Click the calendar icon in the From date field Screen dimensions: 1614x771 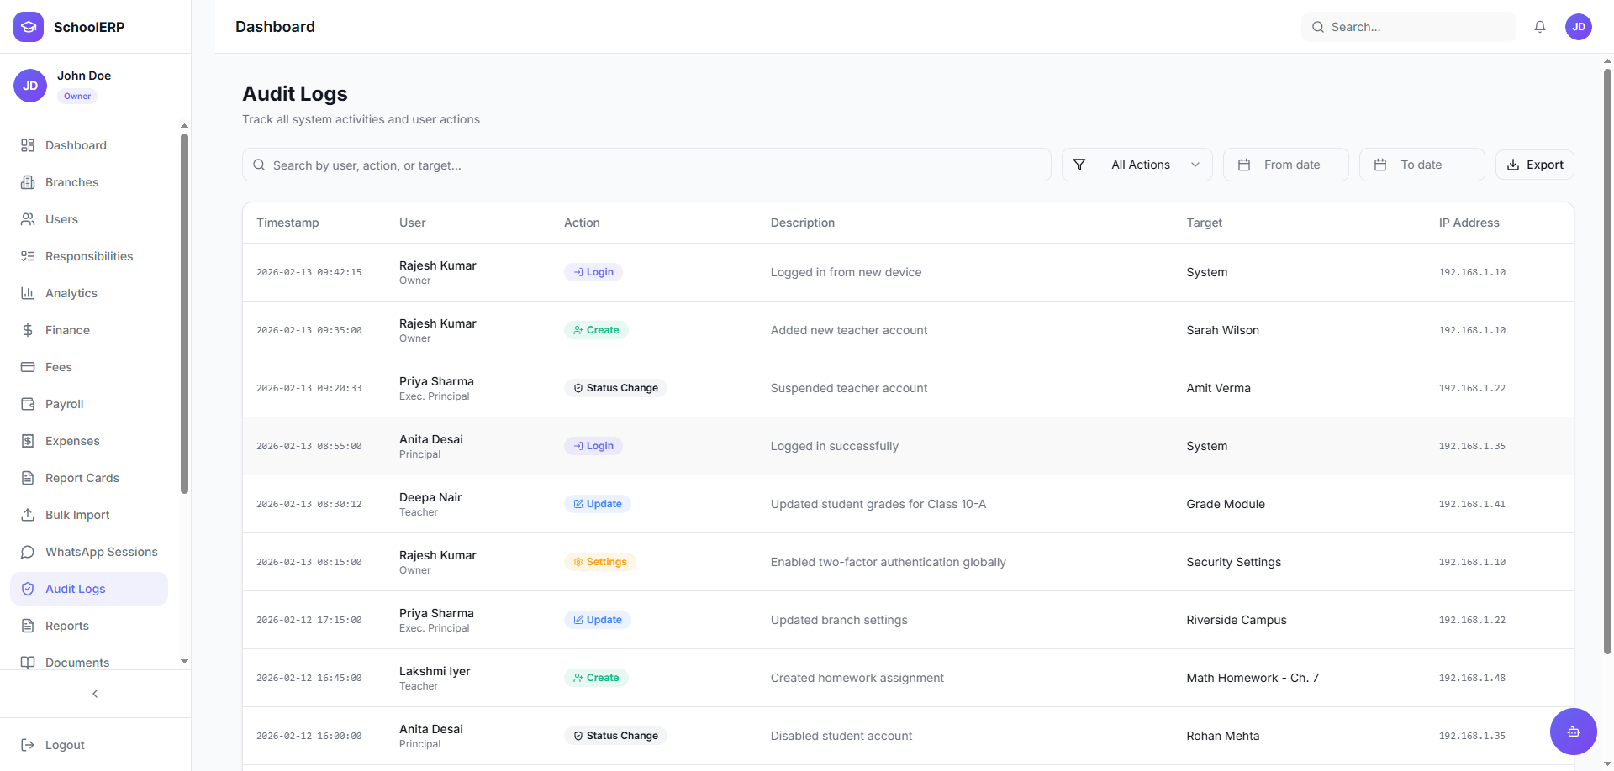[x=1244, y=165]
